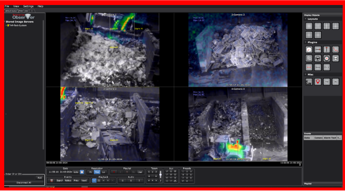
Task: Add the red dot target plugin
Action: (x=327, y=58)
